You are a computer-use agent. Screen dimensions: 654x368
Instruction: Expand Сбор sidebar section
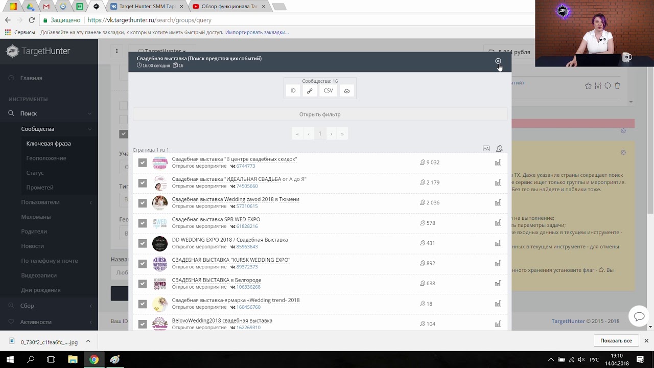[x=49, y=306]
